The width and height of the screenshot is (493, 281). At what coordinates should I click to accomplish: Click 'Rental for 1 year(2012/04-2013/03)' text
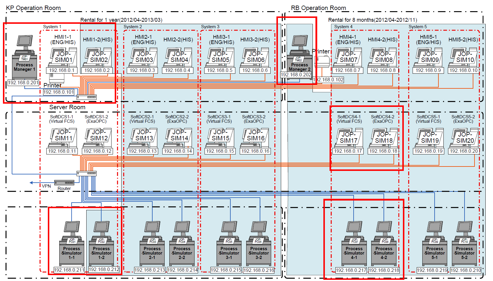[121, 20]
